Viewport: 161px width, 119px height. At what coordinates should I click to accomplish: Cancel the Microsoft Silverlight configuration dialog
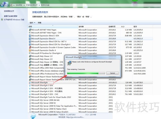[112, 73]
